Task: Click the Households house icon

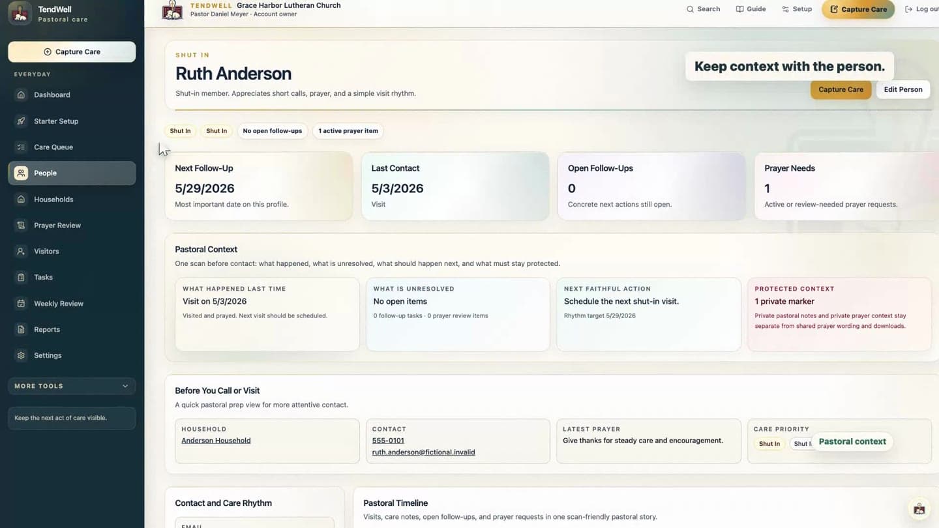Action: (x=21, y=199)
